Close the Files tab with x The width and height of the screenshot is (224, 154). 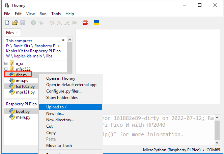[17, 32]
